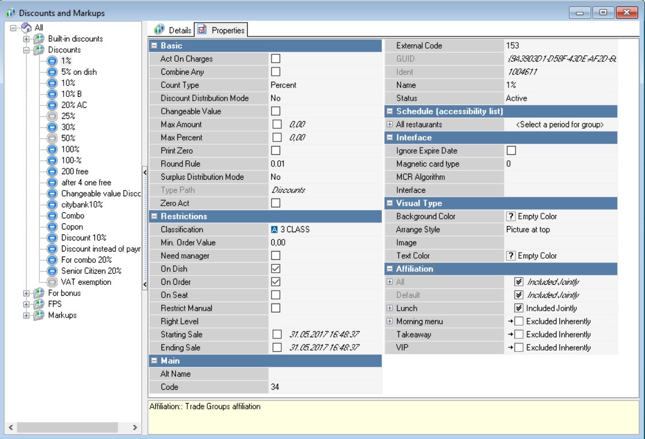Screen dimensions: 645x439
Task: Select the Properties tab
Action: tap(222, 30)
